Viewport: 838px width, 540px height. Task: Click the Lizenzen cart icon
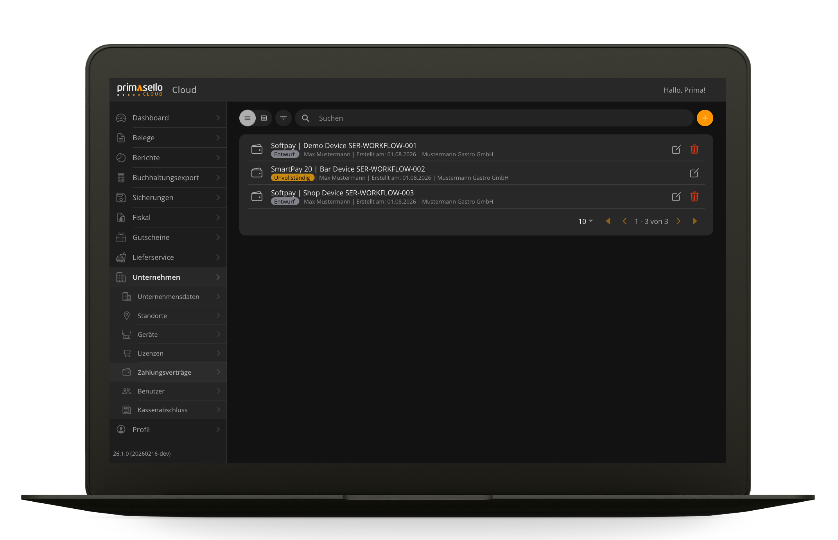click(127, 353)
